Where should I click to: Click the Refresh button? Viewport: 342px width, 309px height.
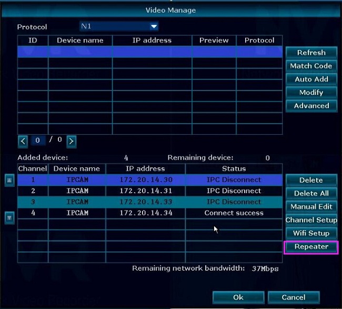coord(311,53)
